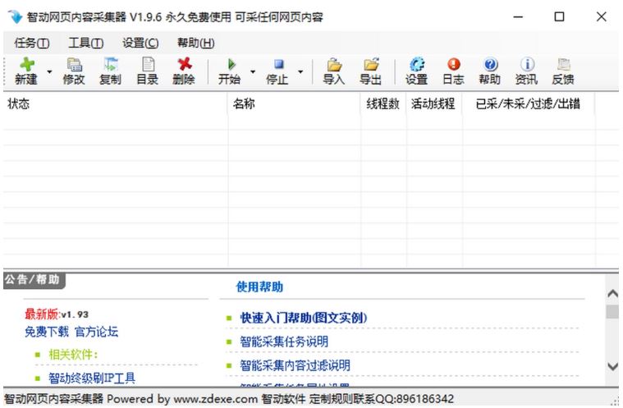
Task: Click the 名称 column header
Action: (x=294, y=104)
